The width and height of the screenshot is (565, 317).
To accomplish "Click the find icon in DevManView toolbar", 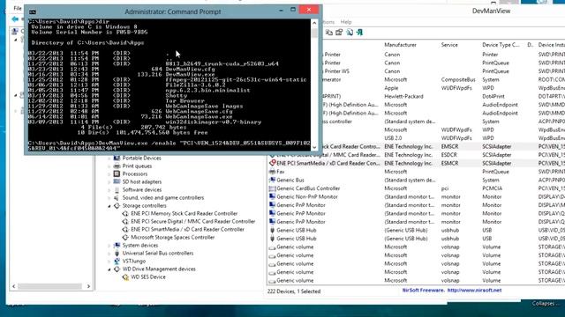I will pyautogui.click(x=350, y=33).
